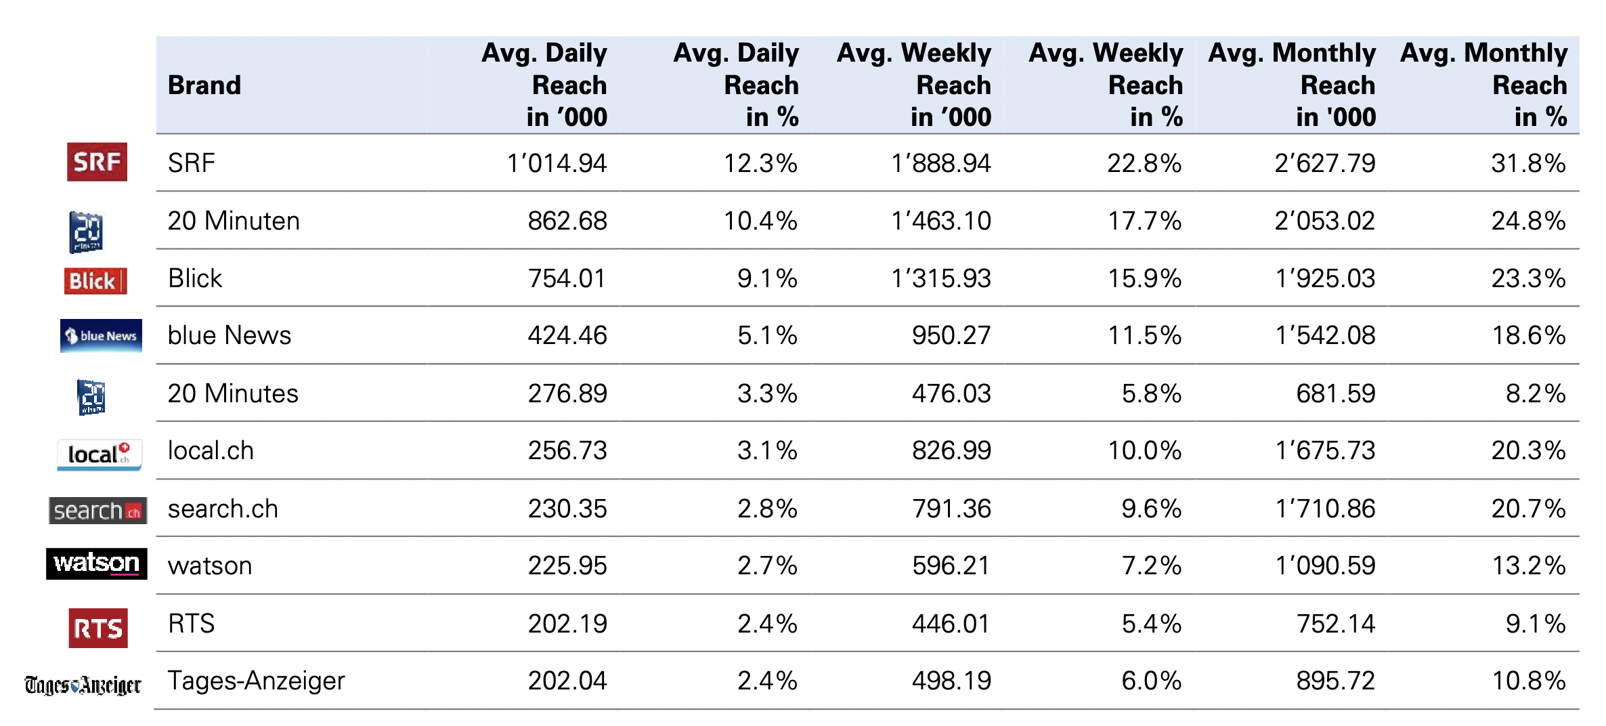
Task: Click the black watson logo
Action: pos(96,563)
